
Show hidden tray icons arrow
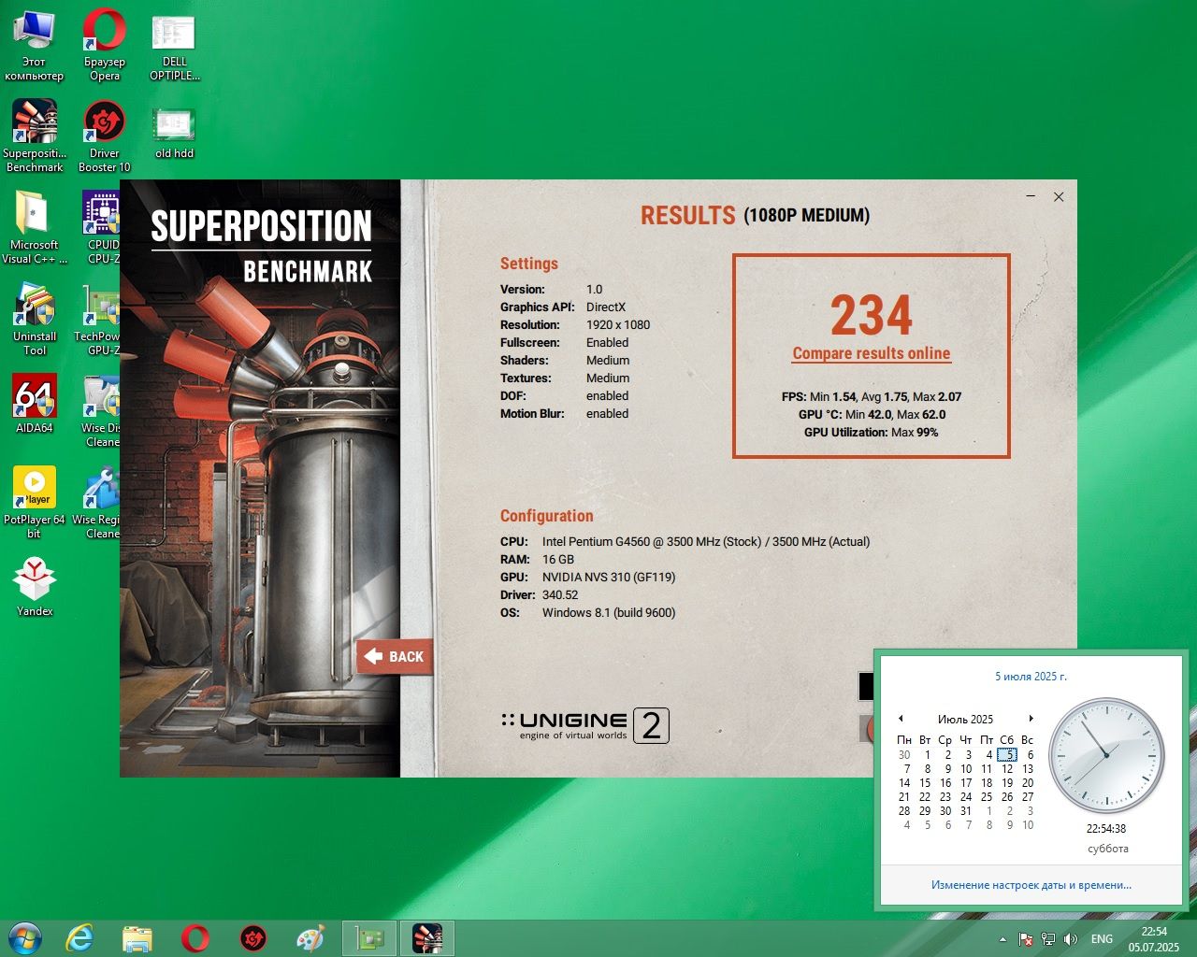coord(1002,939)
